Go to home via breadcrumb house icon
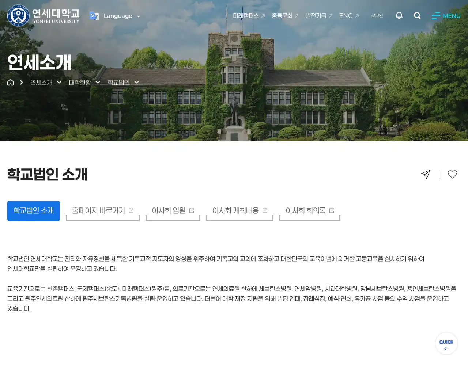Image resolution: width=468 pixels, height=374 pixels. (11, 82)
